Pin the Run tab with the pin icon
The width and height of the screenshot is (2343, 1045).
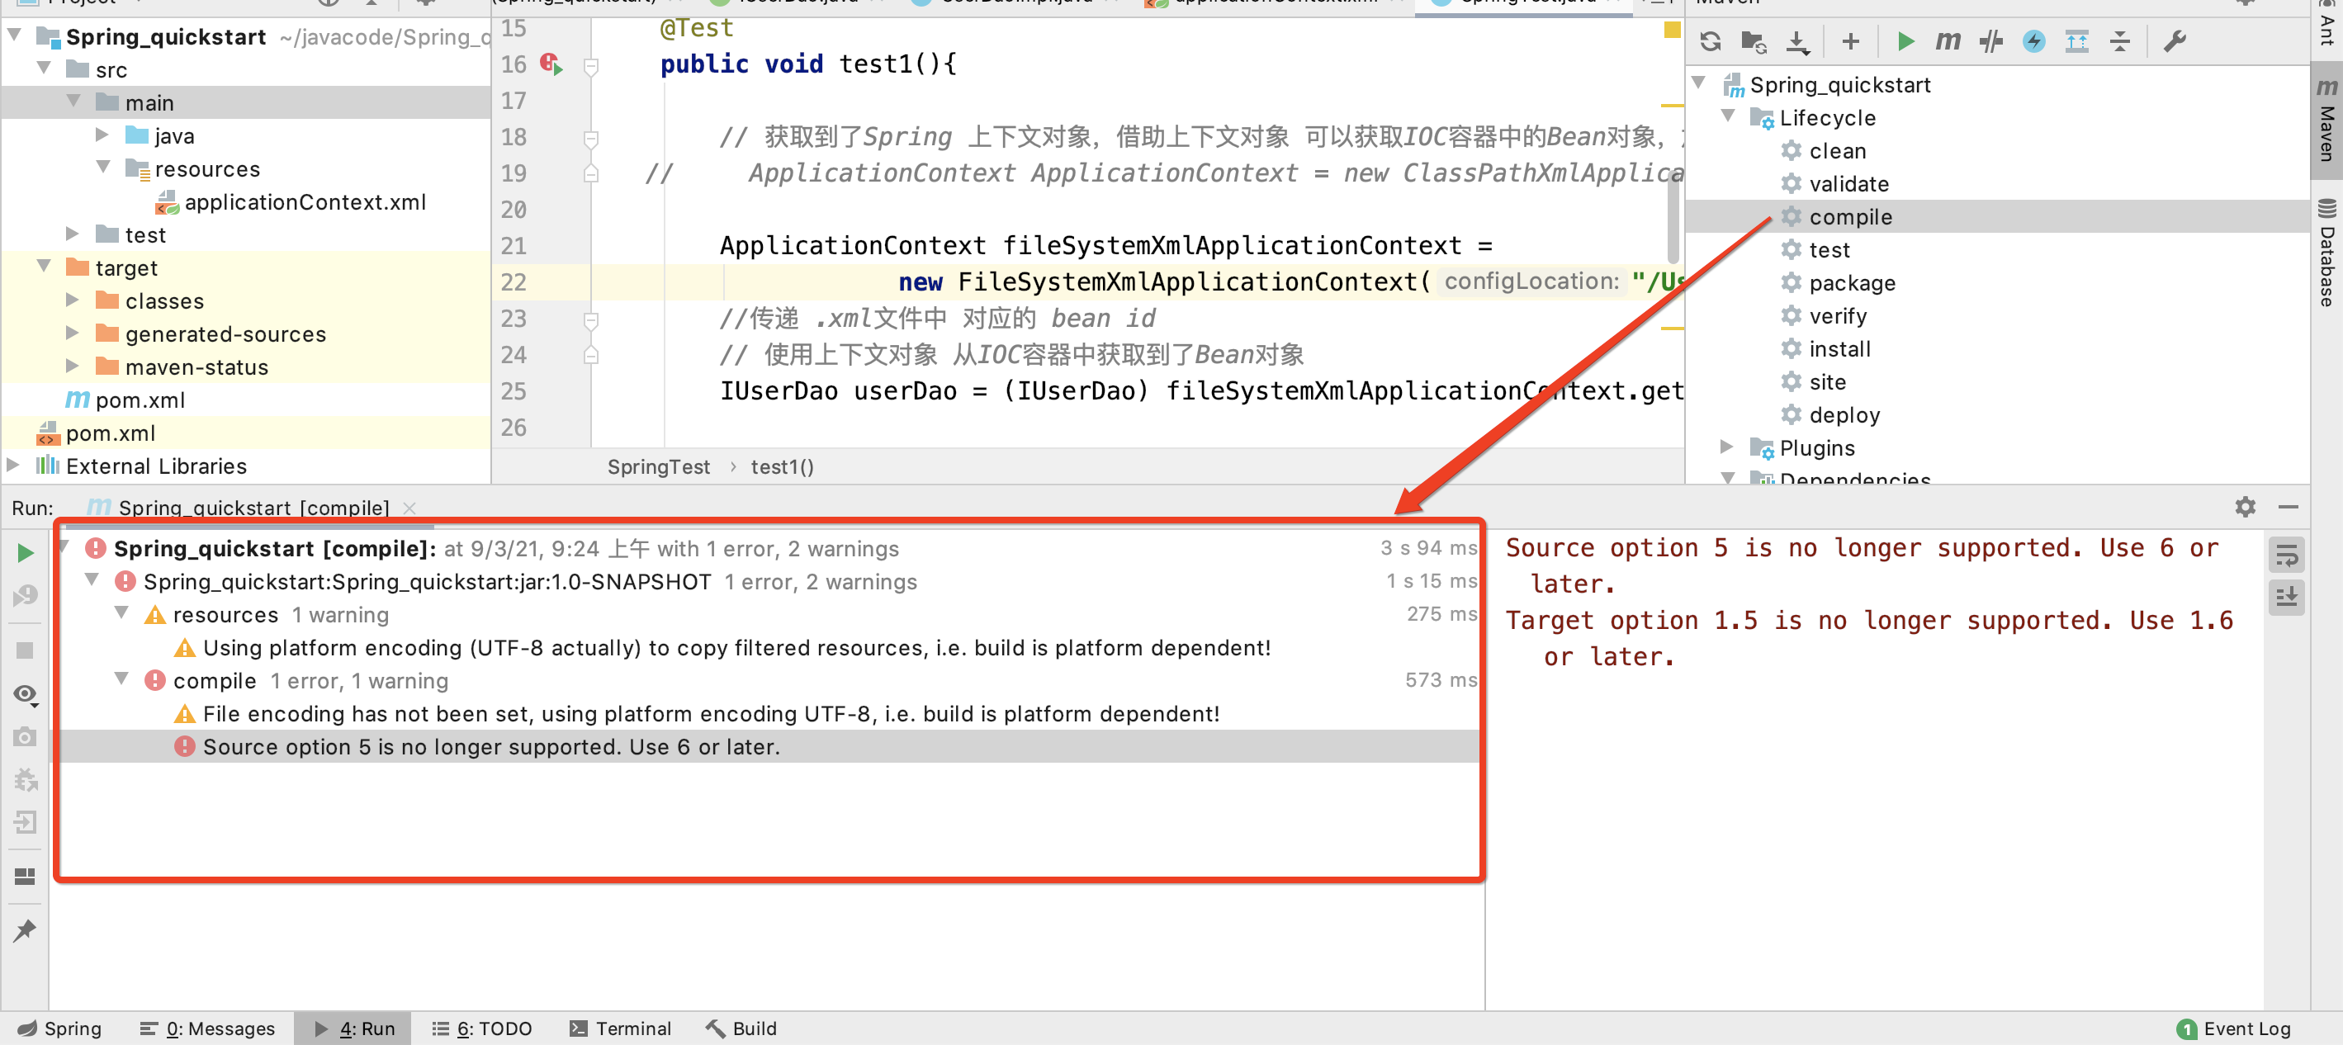point(26,929)
